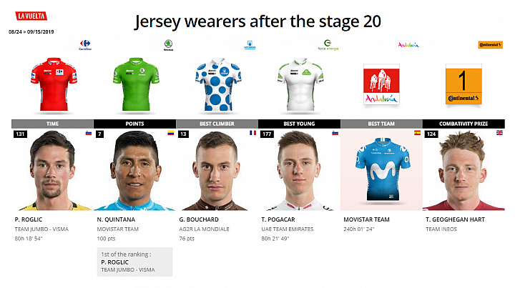This screenshot has height=288, width=515.
Task: Click the Andalucia best team badge
Action: [381, 84]
